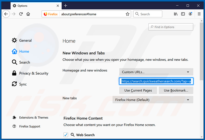This screenshot has height=140, width=205.
Task: Uncheck the Web Search checkbox
Action: click(x=66, y=135)
